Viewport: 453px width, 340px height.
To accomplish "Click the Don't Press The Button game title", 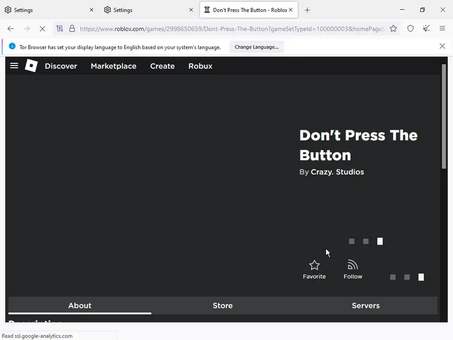I will pos(358,145).
